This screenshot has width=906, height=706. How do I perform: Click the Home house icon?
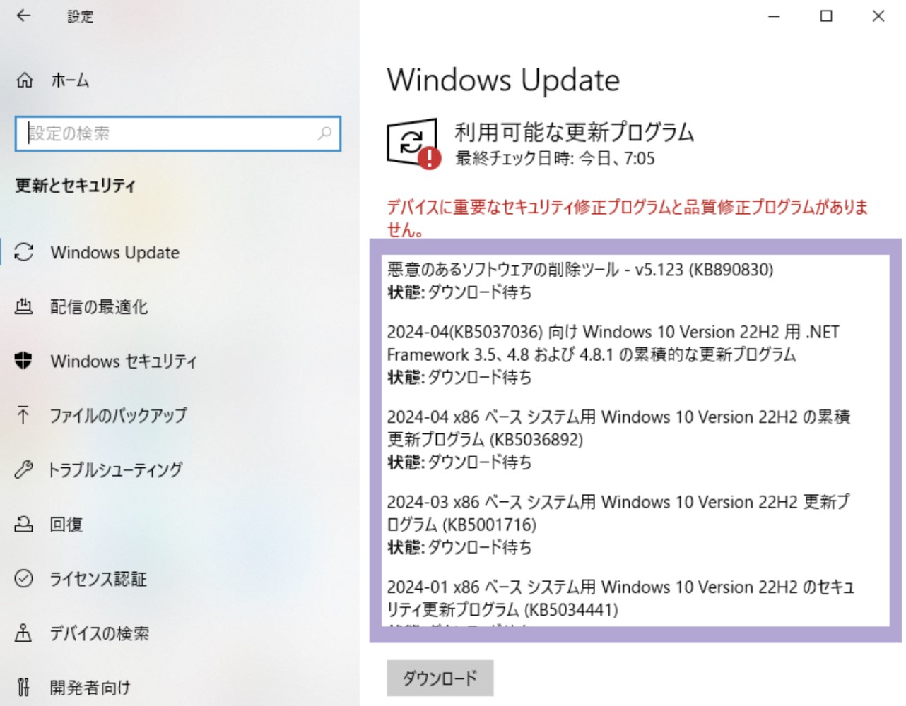25,80
